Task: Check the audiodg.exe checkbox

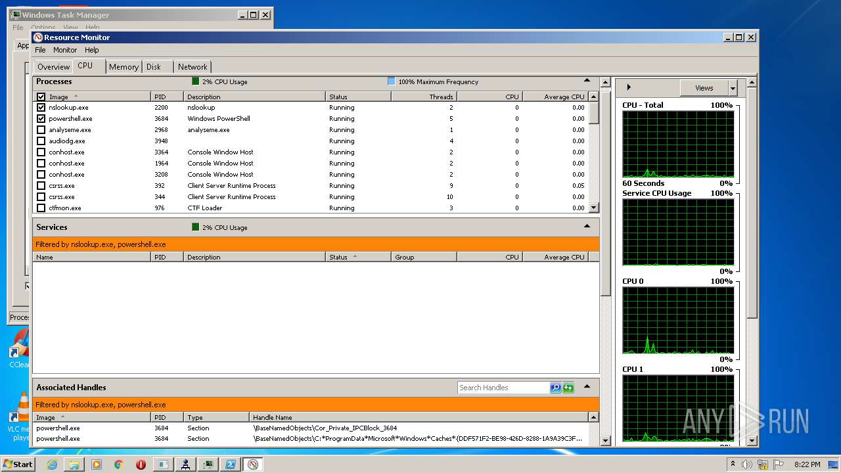Action: [41, 141]
